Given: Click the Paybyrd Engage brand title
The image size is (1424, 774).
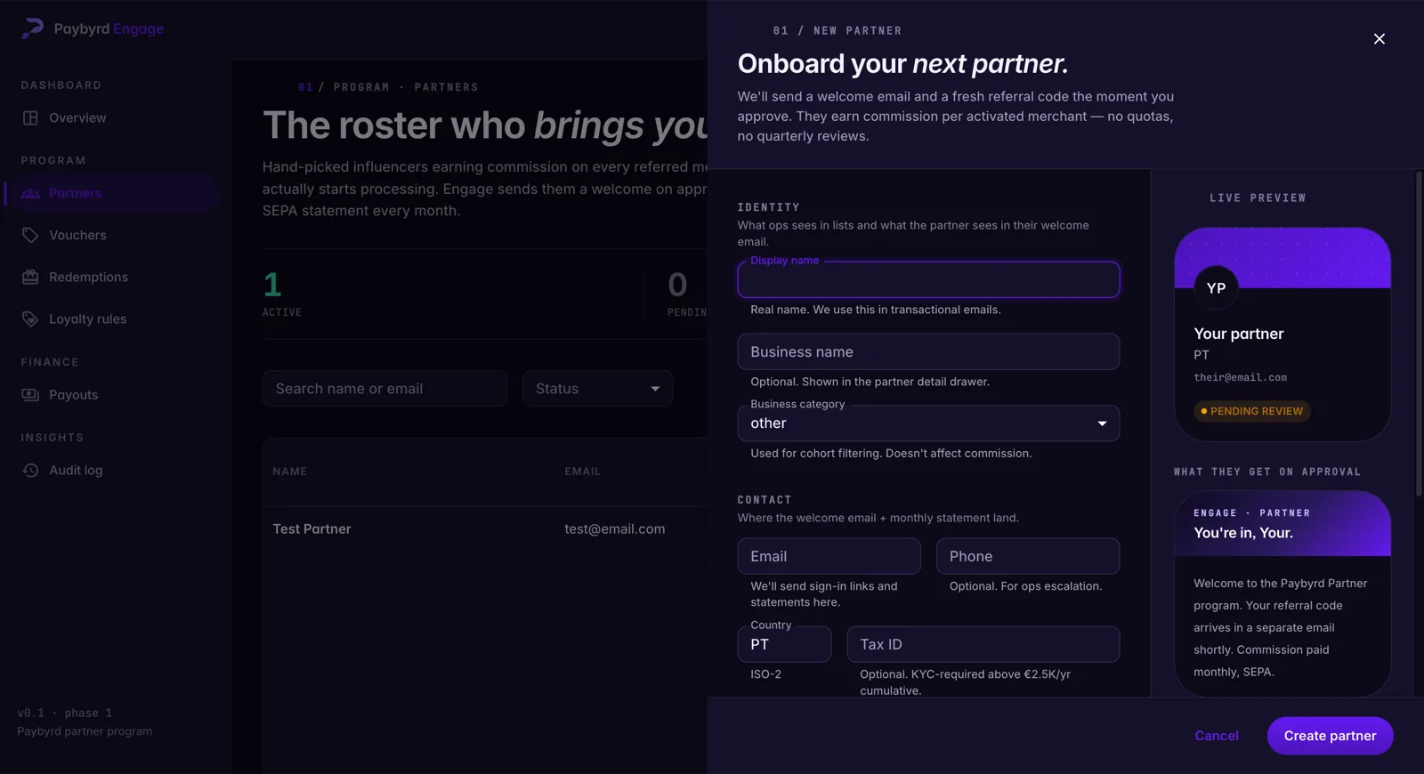Looking at the screenshot, I should 109,28.
